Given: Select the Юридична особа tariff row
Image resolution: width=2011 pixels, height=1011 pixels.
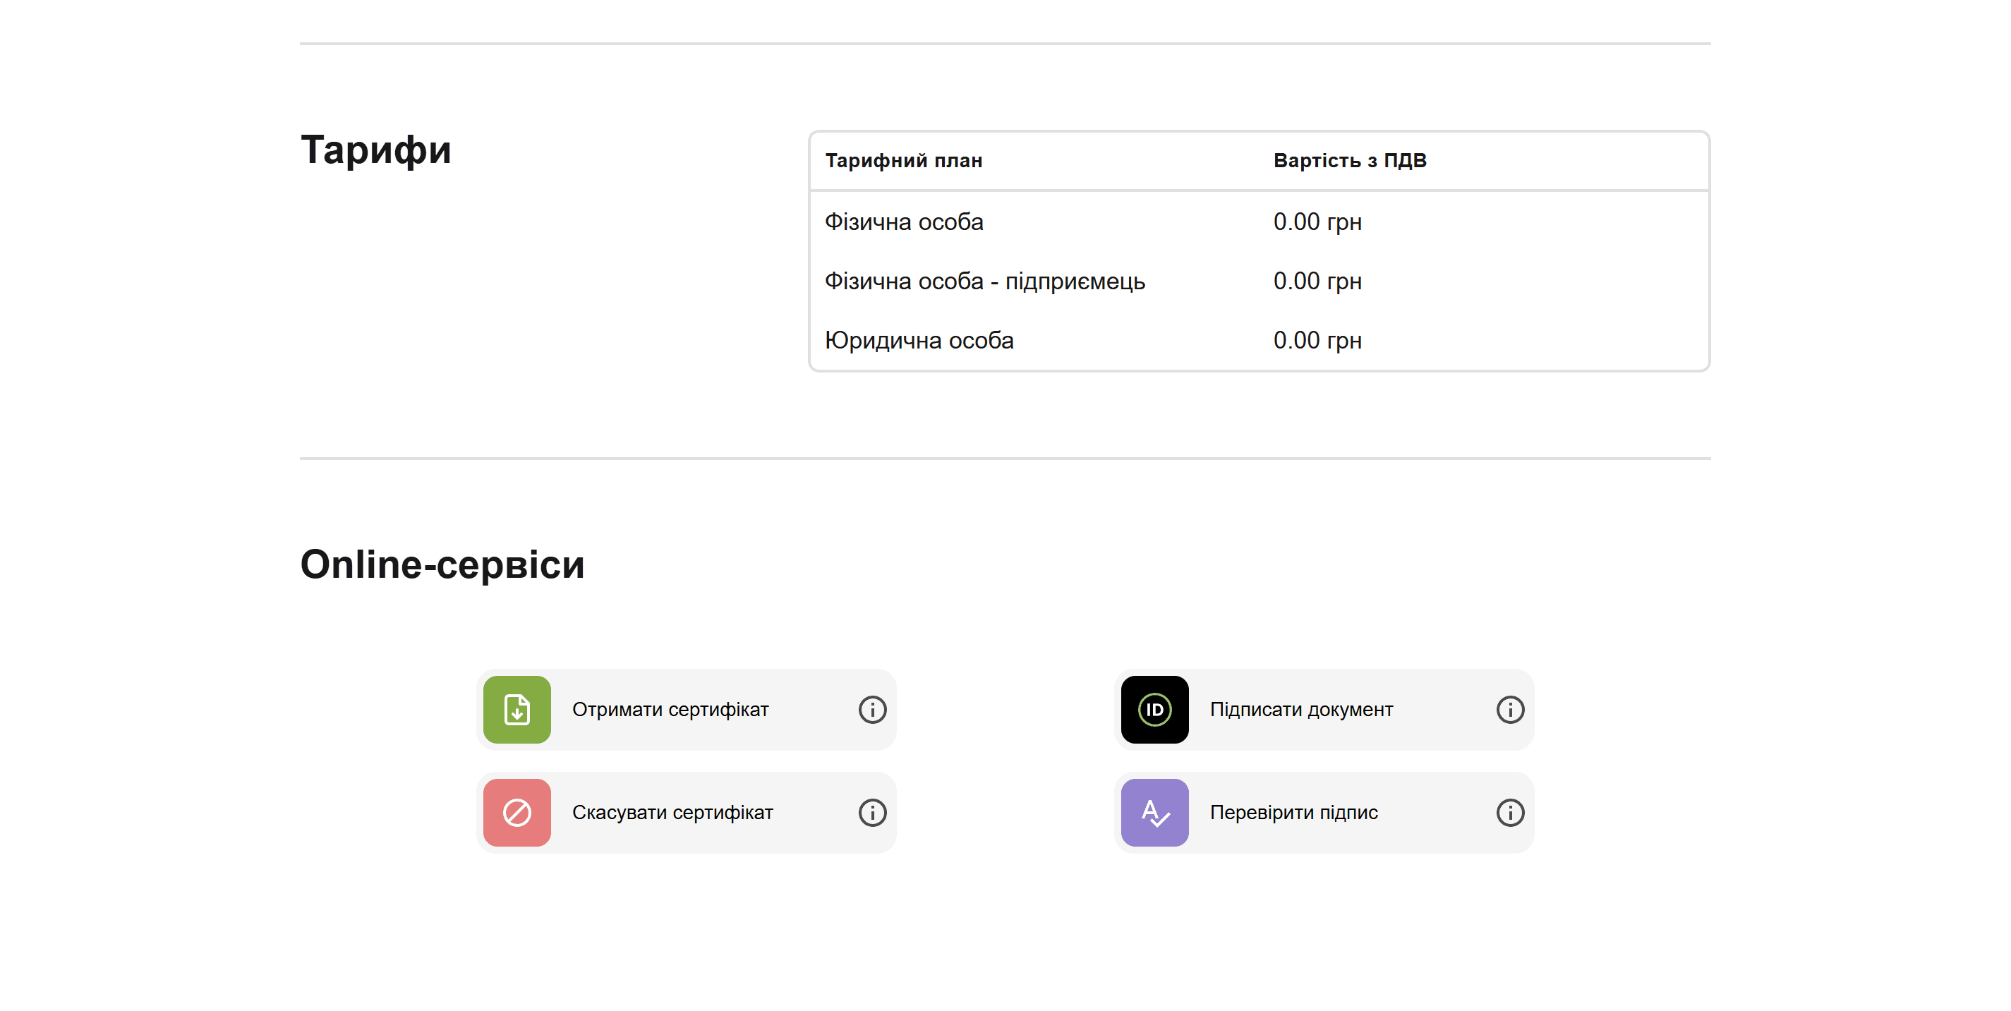Looking at the screenshot, I should tap(919, 340).
